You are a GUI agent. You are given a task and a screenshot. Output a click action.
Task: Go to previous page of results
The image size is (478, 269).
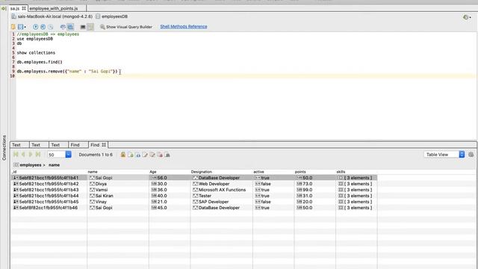coord(23,155)
